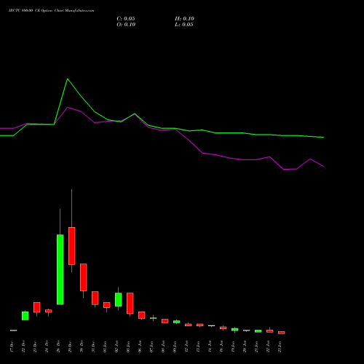Select the green candle above 02 Jan
Image resolution: width=364 pixels, height=364 pixels.
click(119, 299)
